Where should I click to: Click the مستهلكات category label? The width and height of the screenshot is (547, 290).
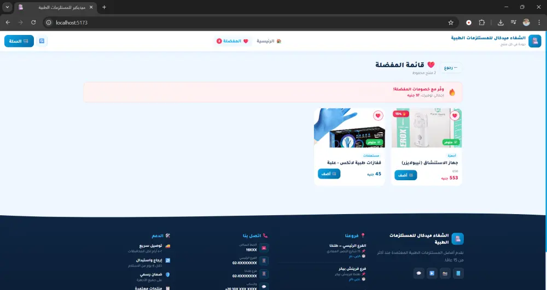click(371, 156)
